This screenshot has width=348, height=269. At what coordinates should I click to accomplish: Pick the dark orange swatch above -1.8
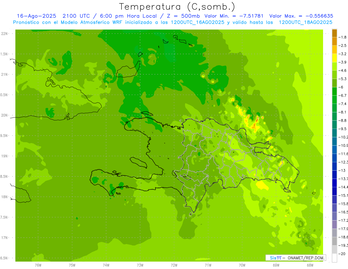pyautogui.click(x=334, y=33)
